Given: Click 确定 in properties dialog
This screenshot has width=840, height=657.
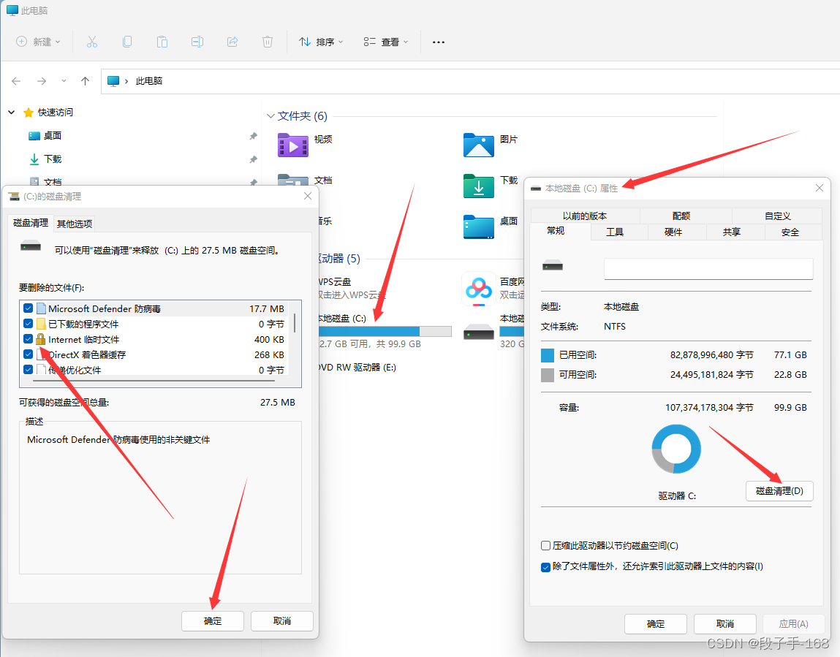Looking at the screenshot, I should coord(656,624).
